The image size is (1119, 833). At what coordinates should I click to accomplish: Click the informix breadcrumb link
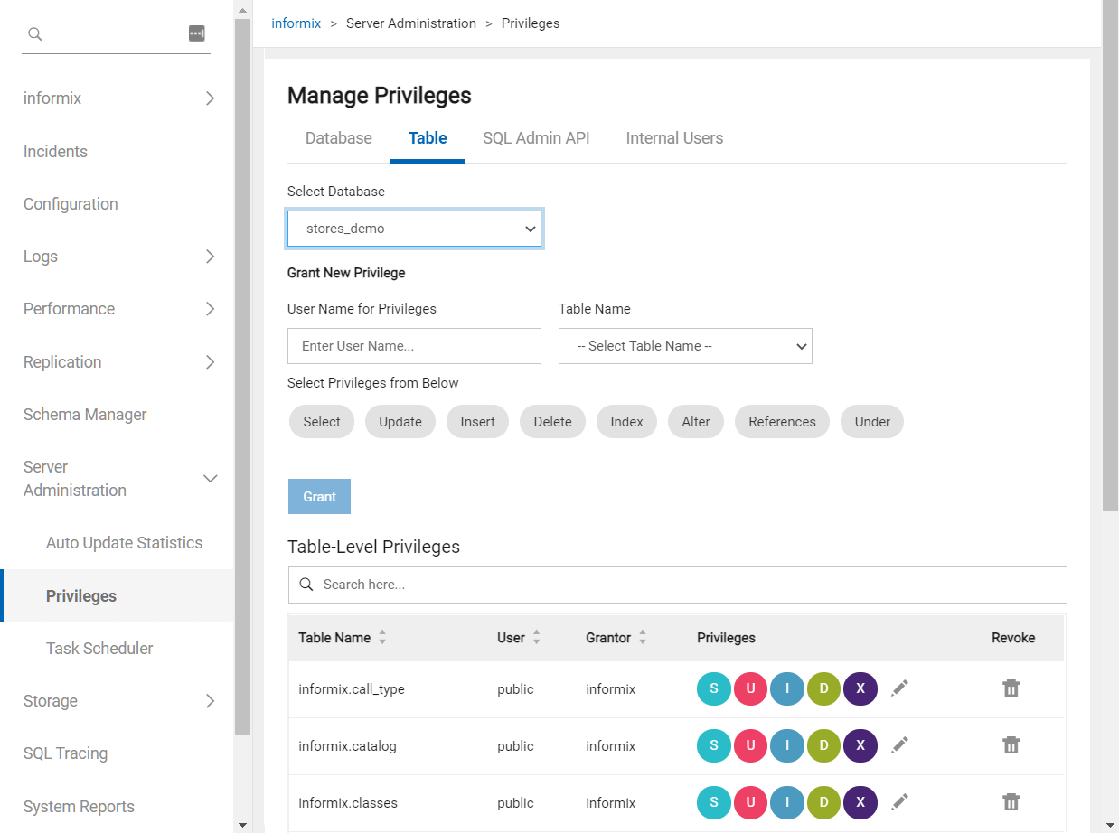[296, 23]
